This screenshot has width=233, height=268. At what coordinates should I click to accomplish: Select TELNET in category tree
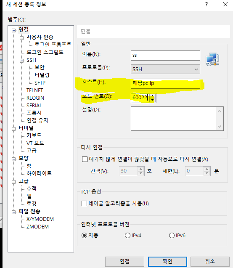[x=34, y=90]
